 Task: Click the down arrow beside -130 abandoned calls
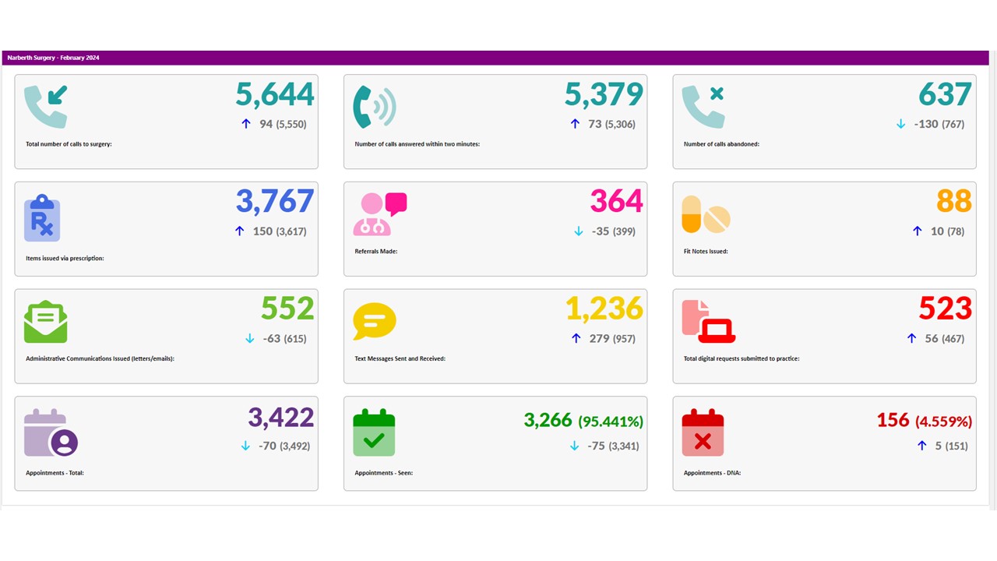pos(901,124)
